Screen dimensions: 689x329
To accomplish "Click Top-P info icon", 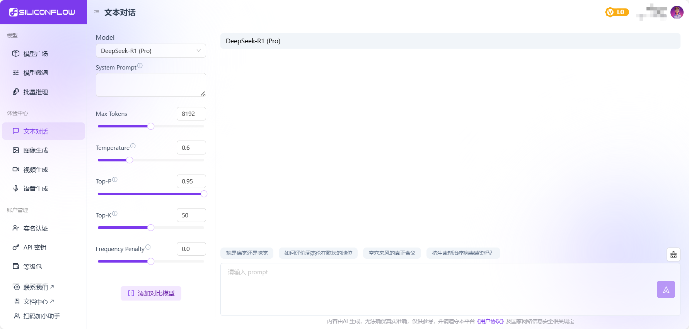I will click(x=115, y=180).
